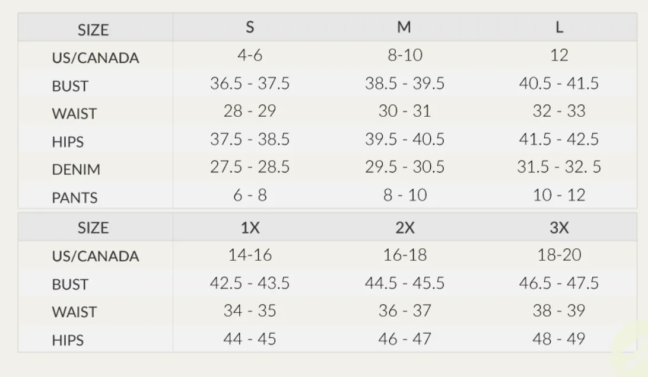
Task: Click the DENIM row label
Action: [x=76, y=170]
